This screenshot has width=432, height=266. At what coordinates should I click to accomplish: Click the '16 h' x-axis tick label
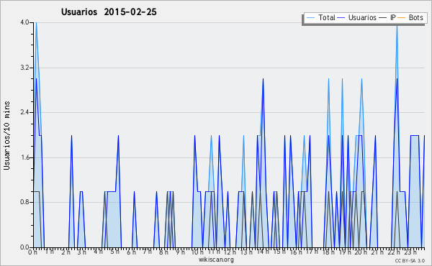click(x=295, y=252)
